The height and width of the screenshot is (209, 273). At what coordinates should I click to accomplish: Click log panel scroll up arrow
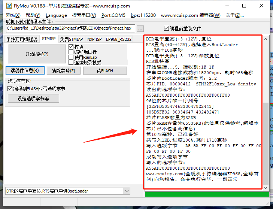coord(266,39)
